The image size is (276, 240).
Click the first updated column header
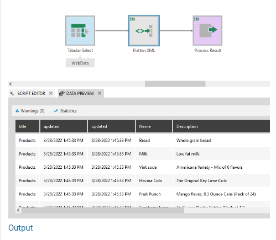[64, 126]
